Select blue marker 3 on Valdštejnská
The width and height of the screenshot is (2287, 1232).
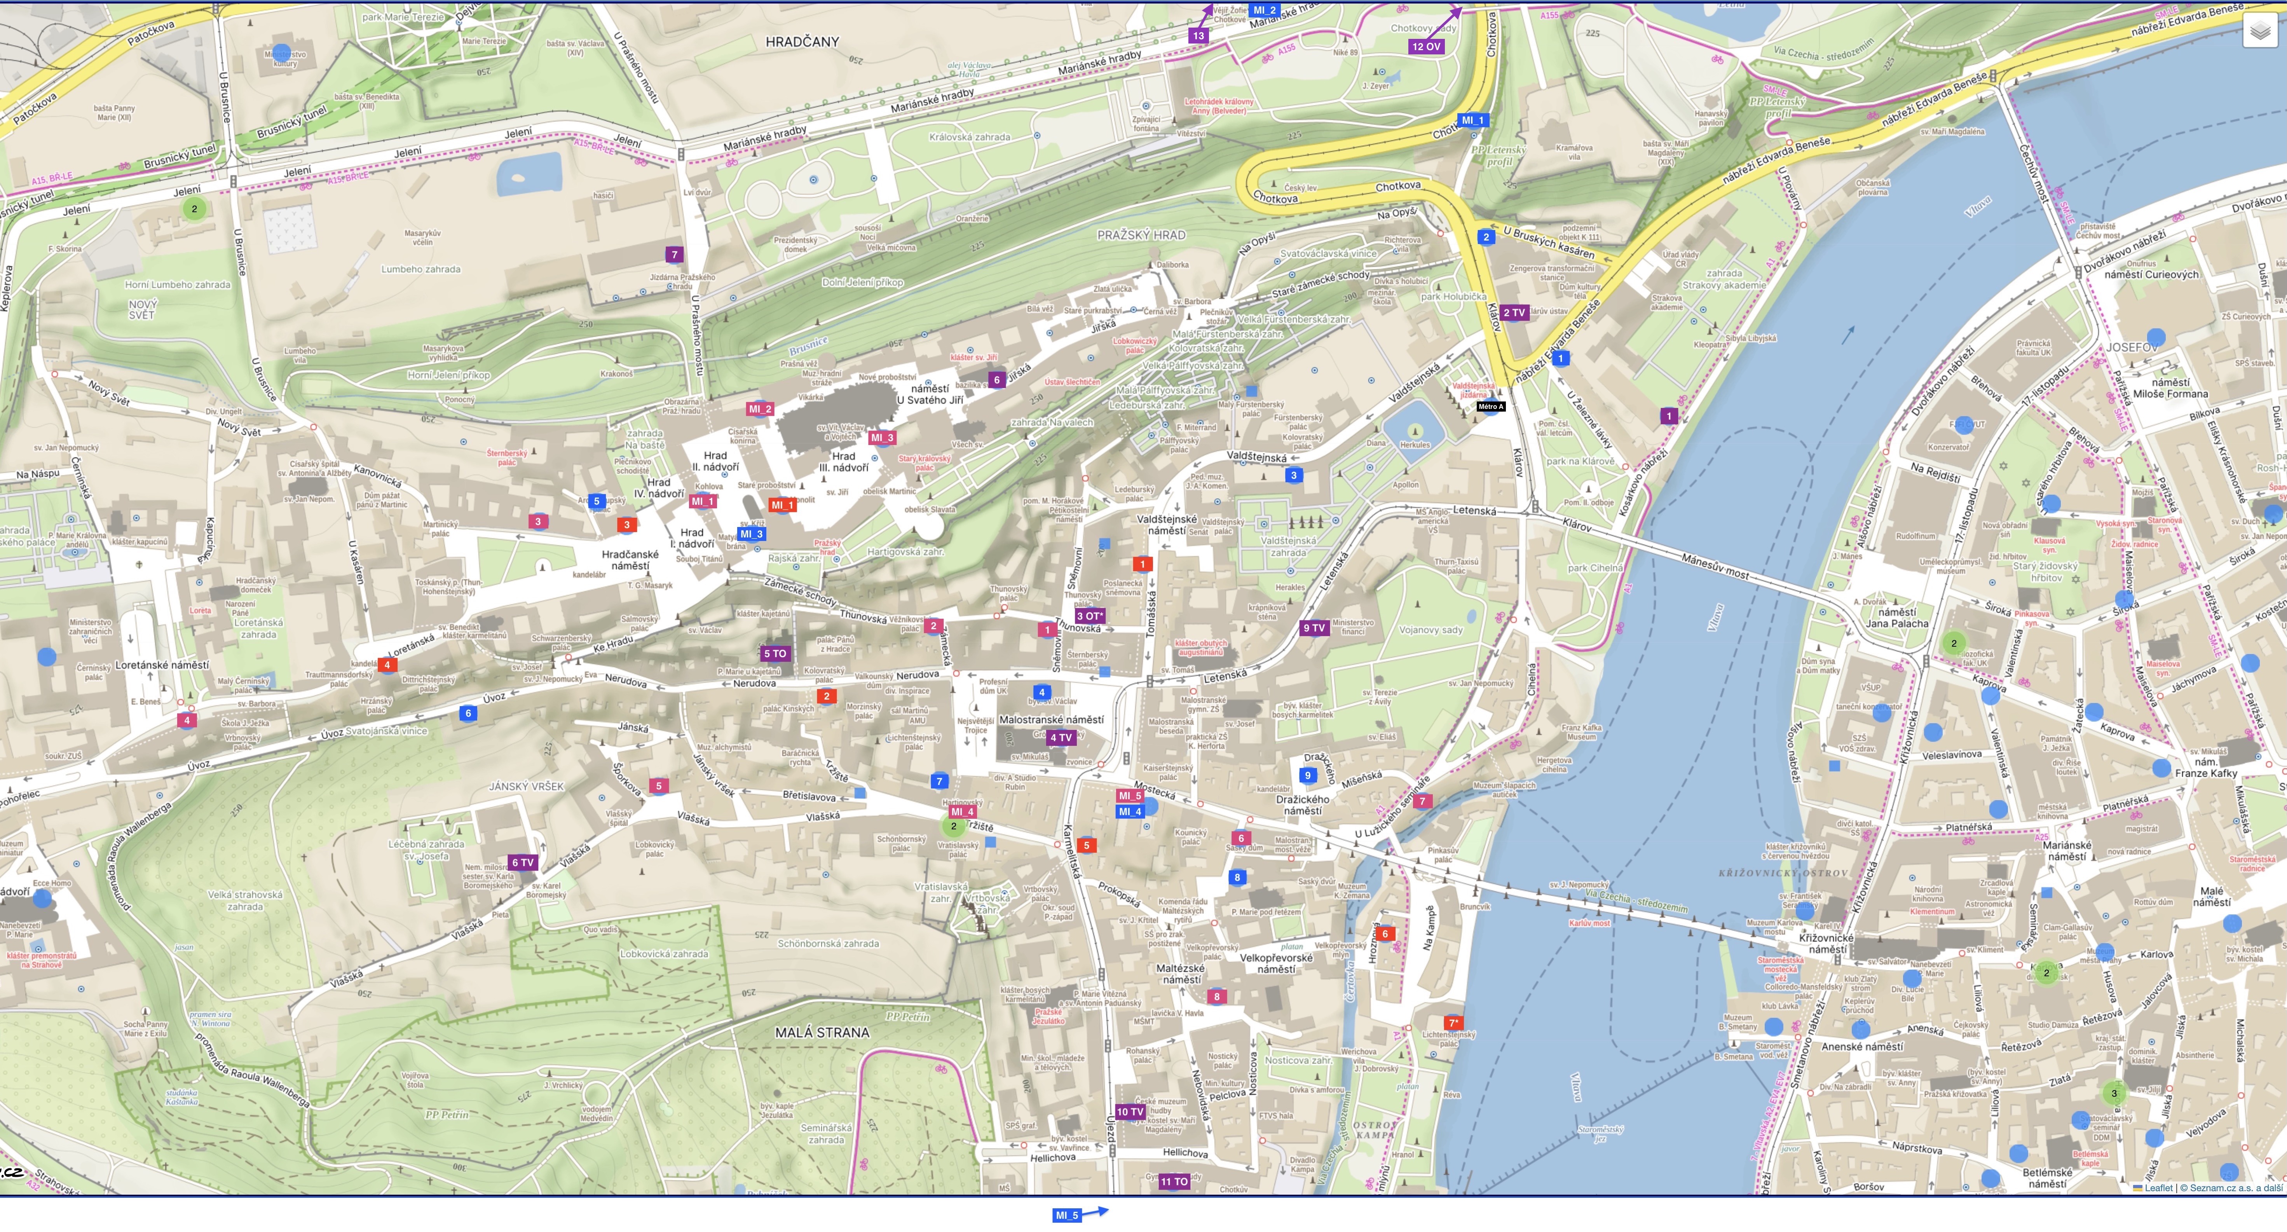[1294, 475]
